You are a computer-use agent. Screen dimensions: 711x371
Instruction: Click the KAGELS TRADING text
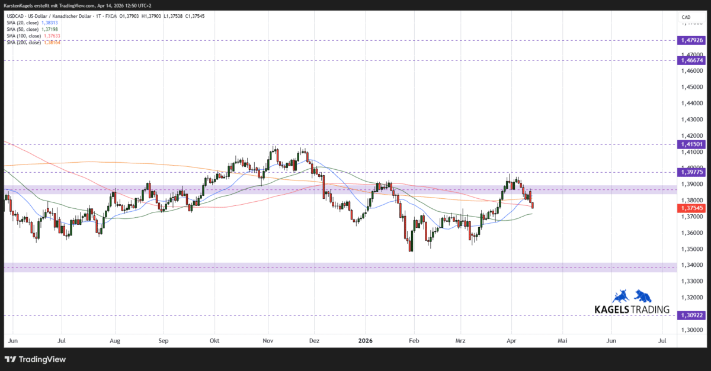click(631, 308)
